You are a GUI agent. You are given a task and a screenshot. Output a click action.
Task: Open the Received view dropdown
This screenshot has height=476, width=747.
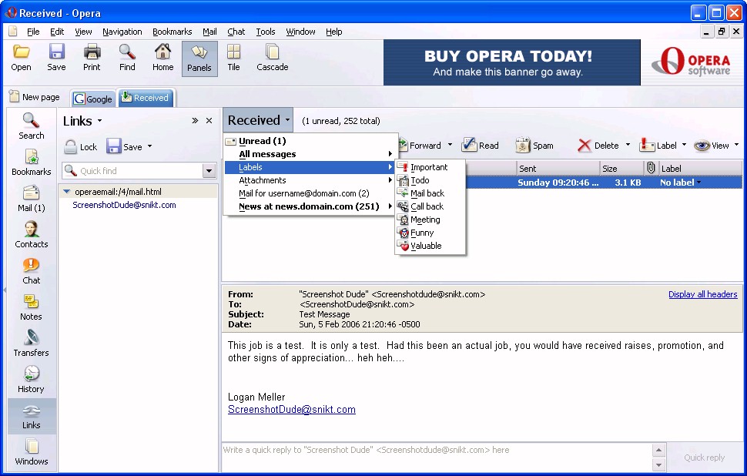258,121
